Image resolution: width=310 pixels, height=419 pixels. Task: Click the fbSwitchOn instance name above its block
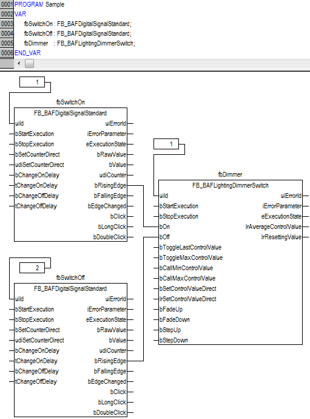pyautogui.click(x=70, y=102)
